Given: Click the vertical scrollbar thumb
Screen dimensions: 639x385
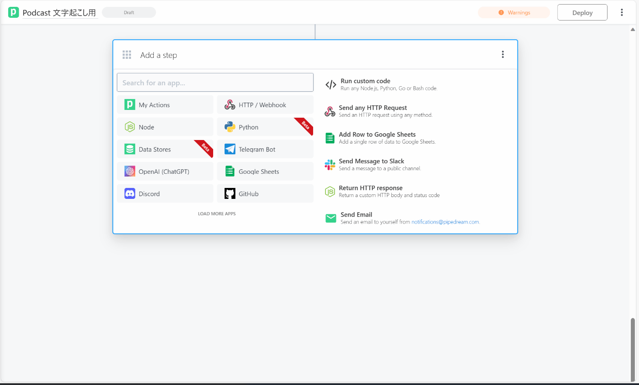Looking at the screenshot, I should point(633,349).
